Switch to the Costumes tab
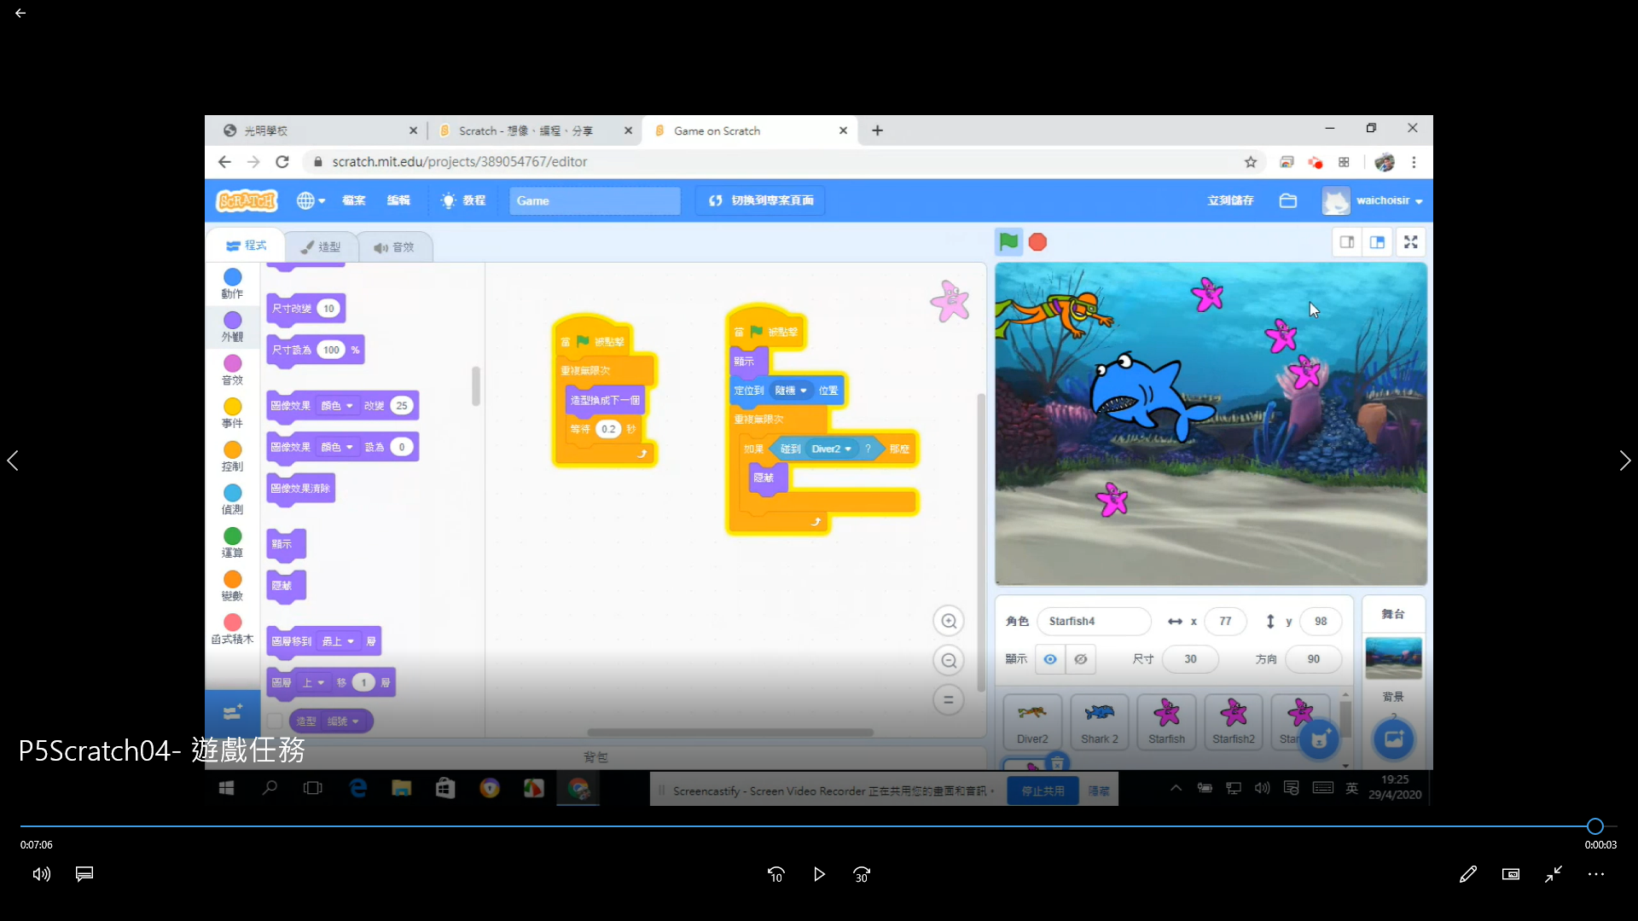Screen dimensions: 1638x921 point(321,246)
